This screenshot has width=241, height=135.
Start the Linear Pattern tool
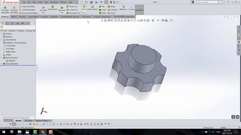(93, 8)
